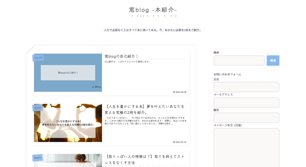Viewport: 306px width, 167px height.
Task: Click the Books tag on 人生を豊かにする本 post
Action: (x=38, y=108)
